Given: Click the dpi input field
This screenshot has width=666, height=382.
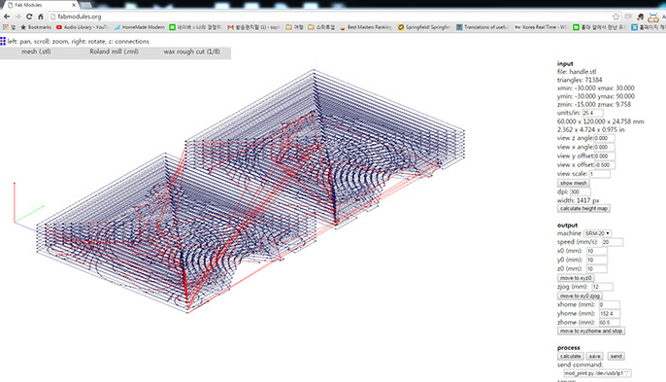Looking at the screenshot, I should pyautogui.click(x=580, y=191).
